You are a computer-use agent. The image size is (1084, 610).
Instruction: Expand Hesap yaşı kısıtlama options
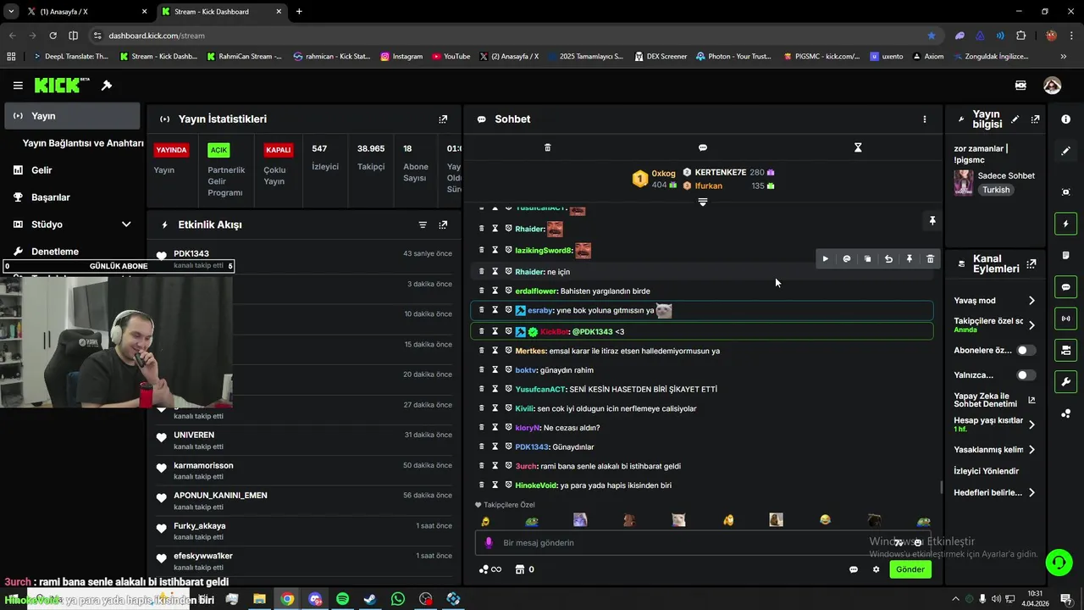[1031, 424]
